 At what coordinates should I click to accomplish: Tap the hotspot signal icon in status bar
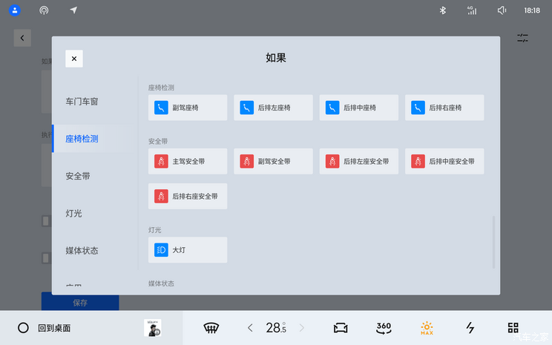tap(44, 10)
